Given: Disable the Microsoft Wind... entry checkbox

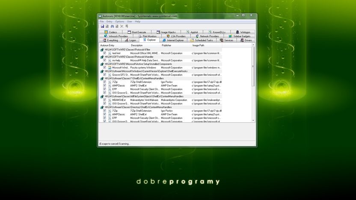Looking at the screenshot, I should pyautogui.click(x=105, y=68).
